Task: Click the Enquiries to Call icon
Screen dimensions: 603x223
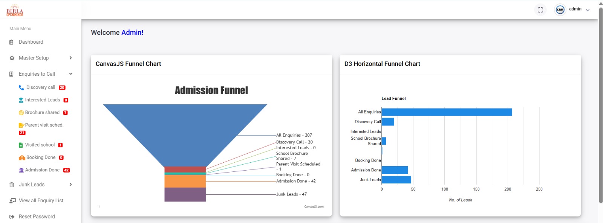Action: click(11, 74)
